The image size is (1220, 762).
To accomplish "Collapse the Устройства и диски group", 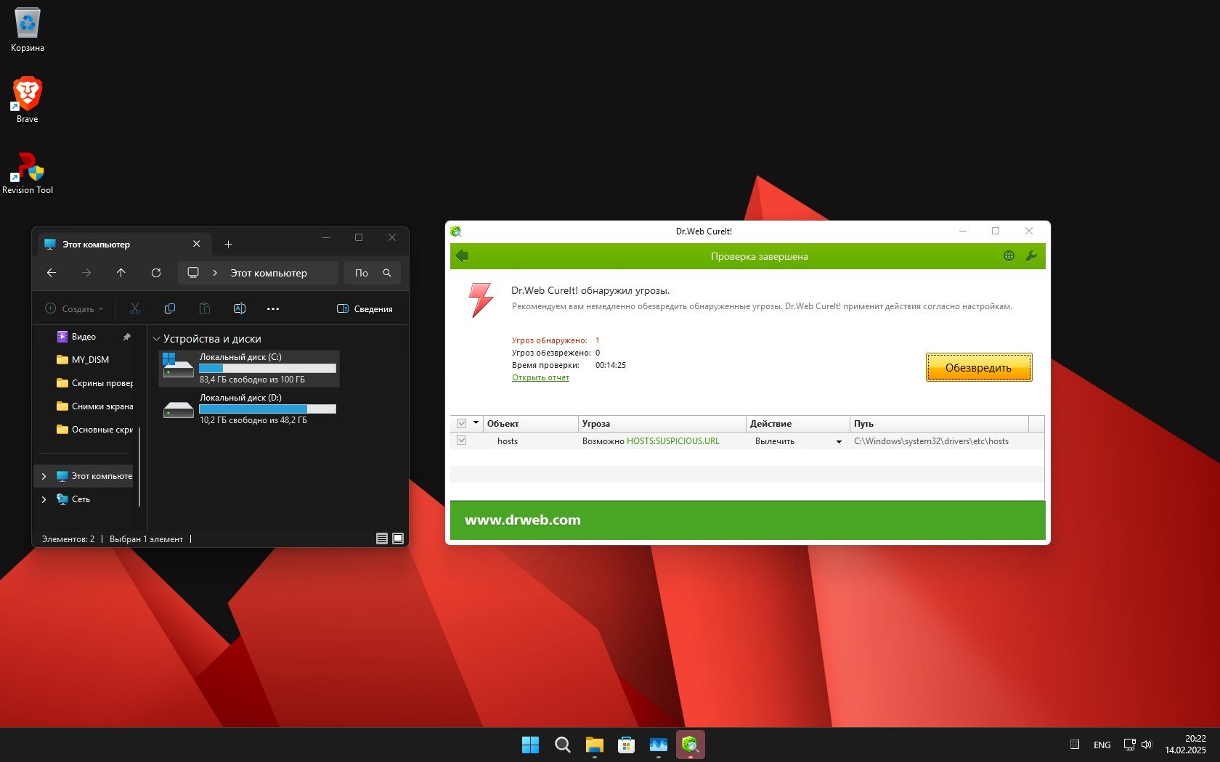I will pos(156,339).
